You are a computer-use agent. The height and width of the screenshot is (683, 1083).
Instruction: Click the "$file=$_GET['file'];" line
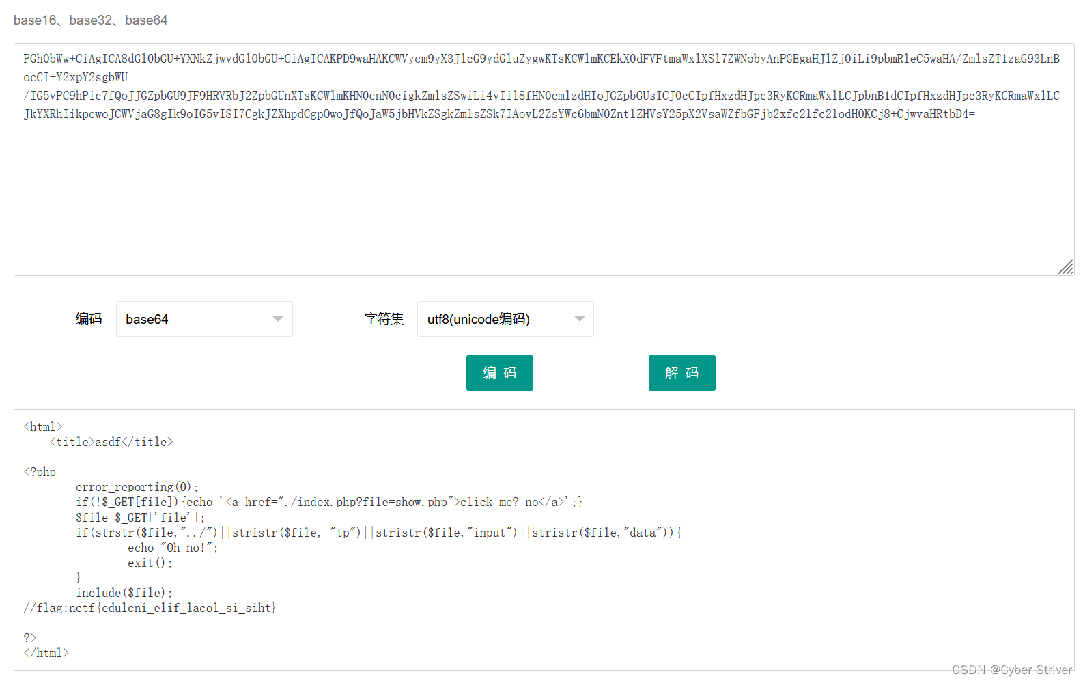point(140,517)
